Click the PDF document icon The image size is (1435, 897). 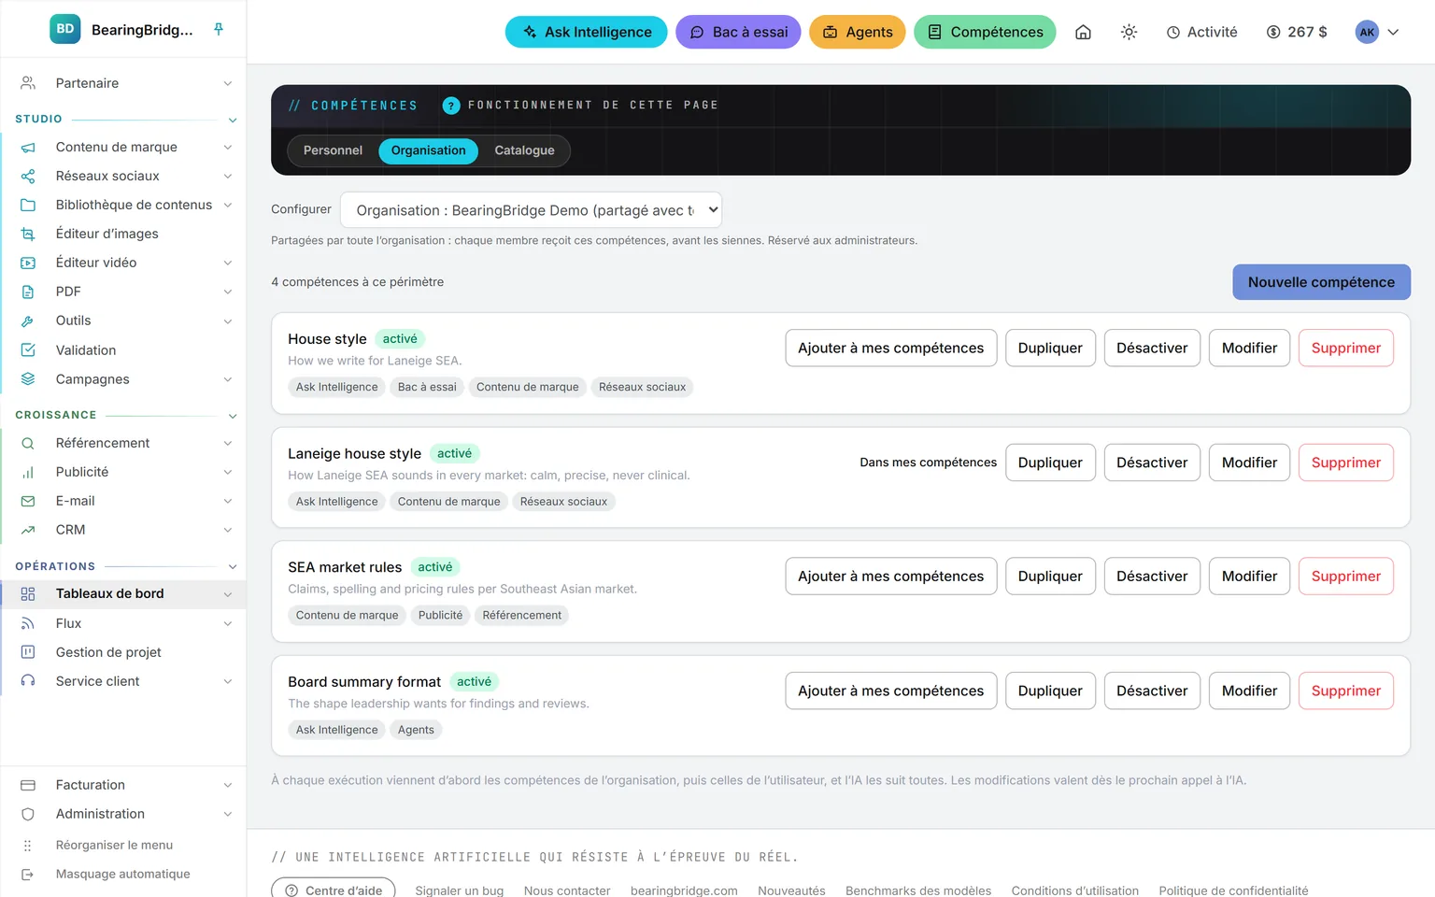28,292
